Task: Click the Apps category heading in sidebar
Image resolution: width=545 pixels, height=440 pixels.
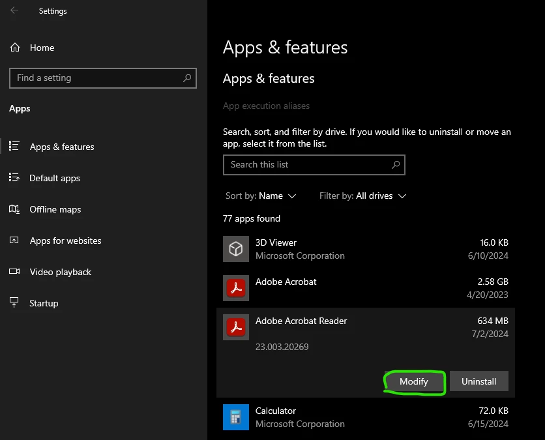Action: (20, 108)
